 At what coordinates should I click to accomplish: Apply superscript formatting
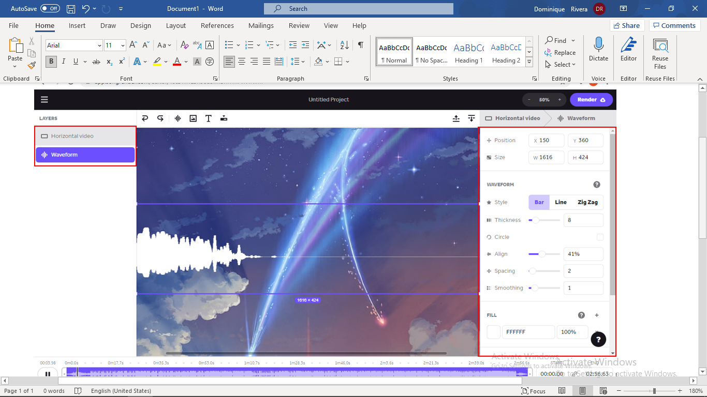(122, 62)
